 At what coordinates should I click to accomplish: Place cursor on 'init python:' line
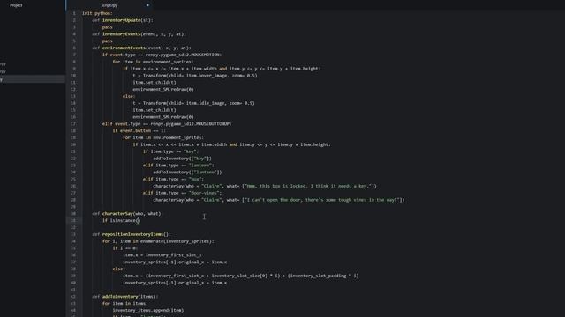point(97,13)
